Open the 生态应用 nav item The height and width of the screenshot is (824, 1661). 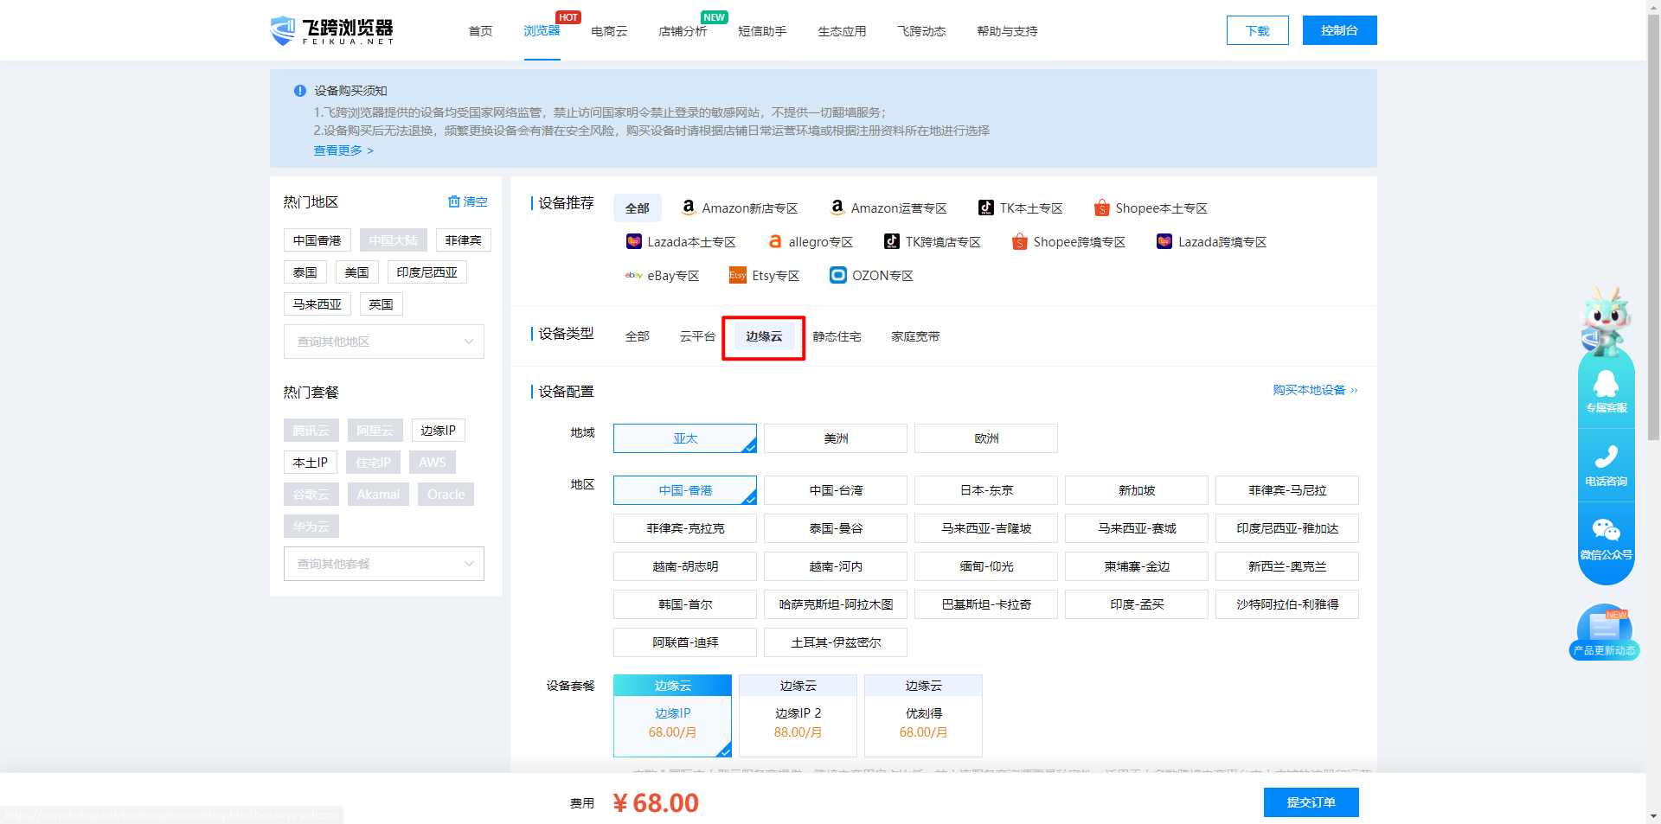842,31
